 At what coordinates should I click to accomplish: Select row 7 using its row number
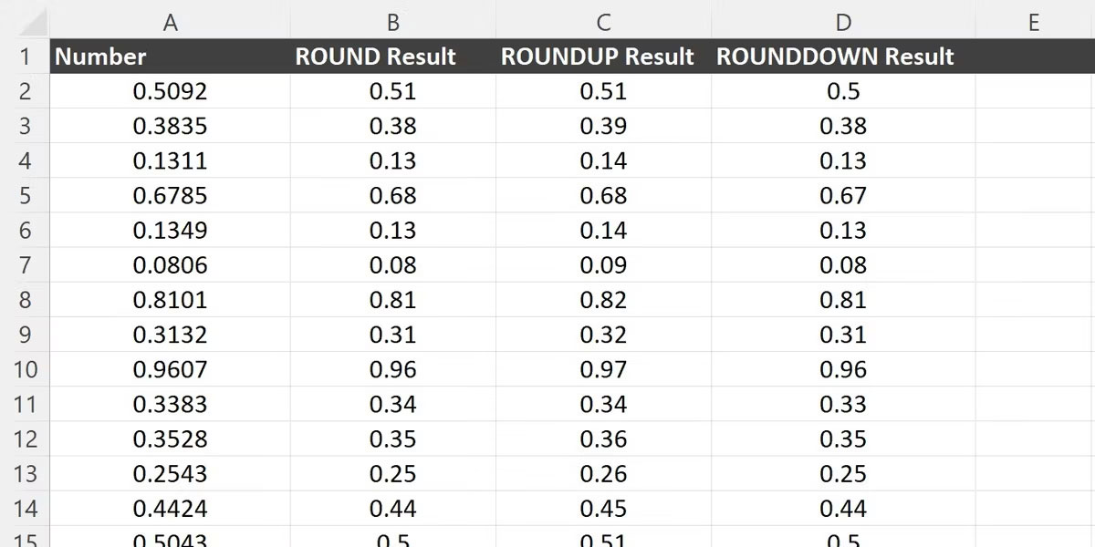[26, 264]
